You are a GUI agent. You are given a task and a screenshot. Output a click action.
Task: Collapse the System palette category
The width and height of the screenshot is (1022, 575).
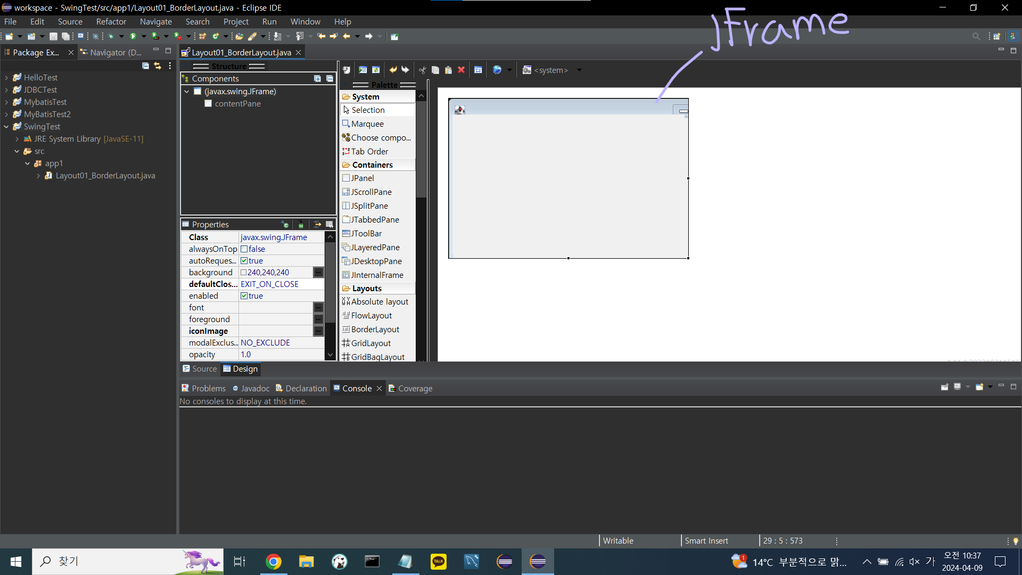pos(377,97)
